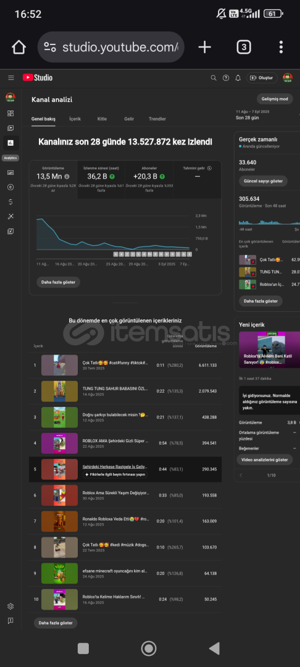Open the browser three-dot menu
The width and height of the screenshot is (300, 667).
pyautogui.click(x=281, y=47)
